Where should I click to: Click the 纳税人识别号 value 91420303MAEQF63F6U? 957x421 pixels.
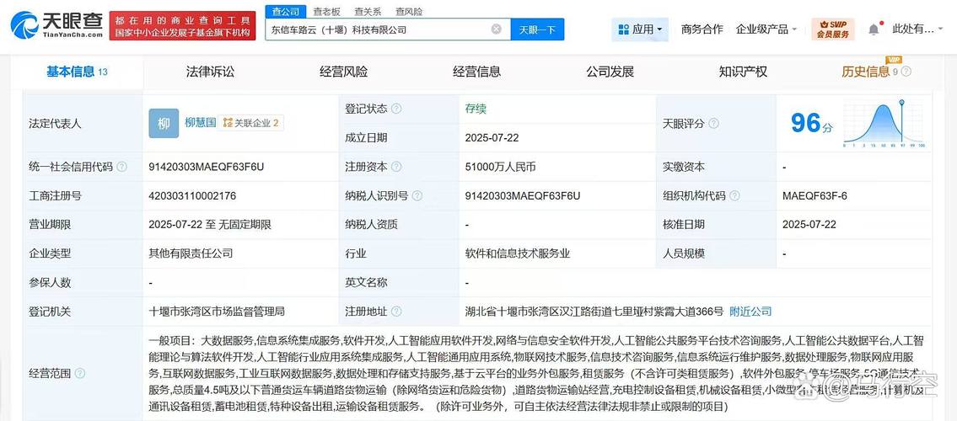523,196
